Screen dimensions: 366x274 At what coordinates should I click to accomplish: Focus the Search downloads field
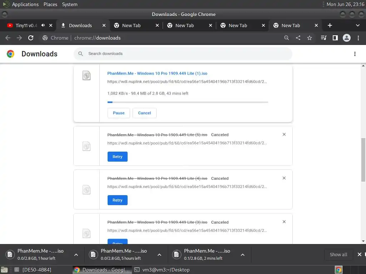click(x=183, y=54)
